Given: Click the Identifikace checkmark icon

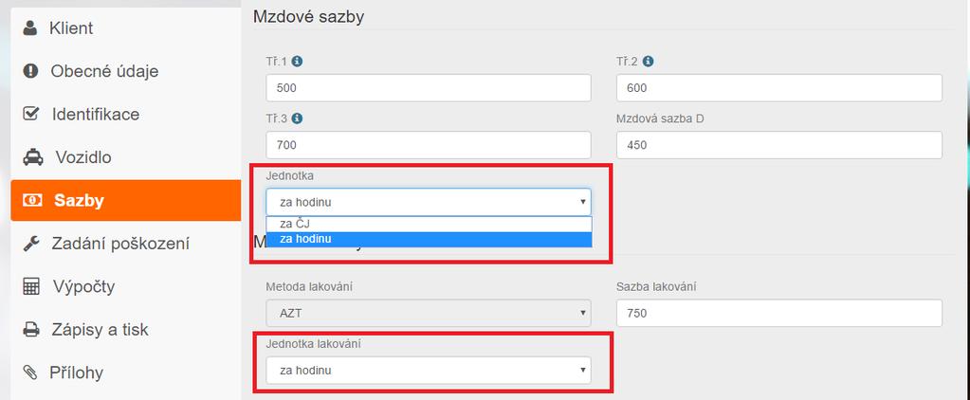Looking at the screenshot, I should (x=30, y=115).
